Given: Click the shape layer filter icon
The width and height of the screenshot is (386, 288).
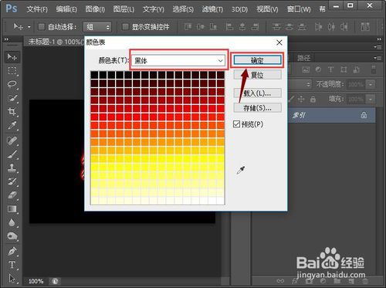Looking at the screenshot, I should click(344, 69).
